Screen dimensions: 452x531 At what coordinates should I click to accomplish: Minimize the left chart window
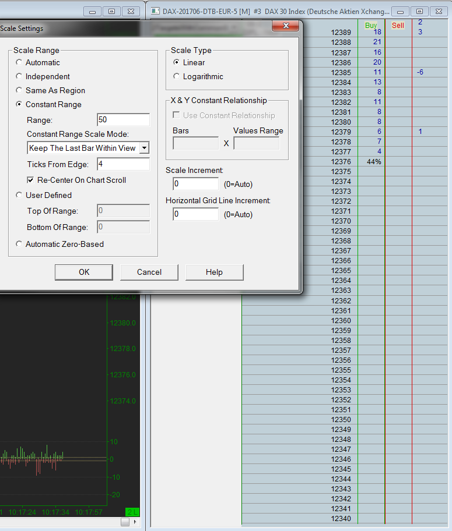tap(92, 12)
